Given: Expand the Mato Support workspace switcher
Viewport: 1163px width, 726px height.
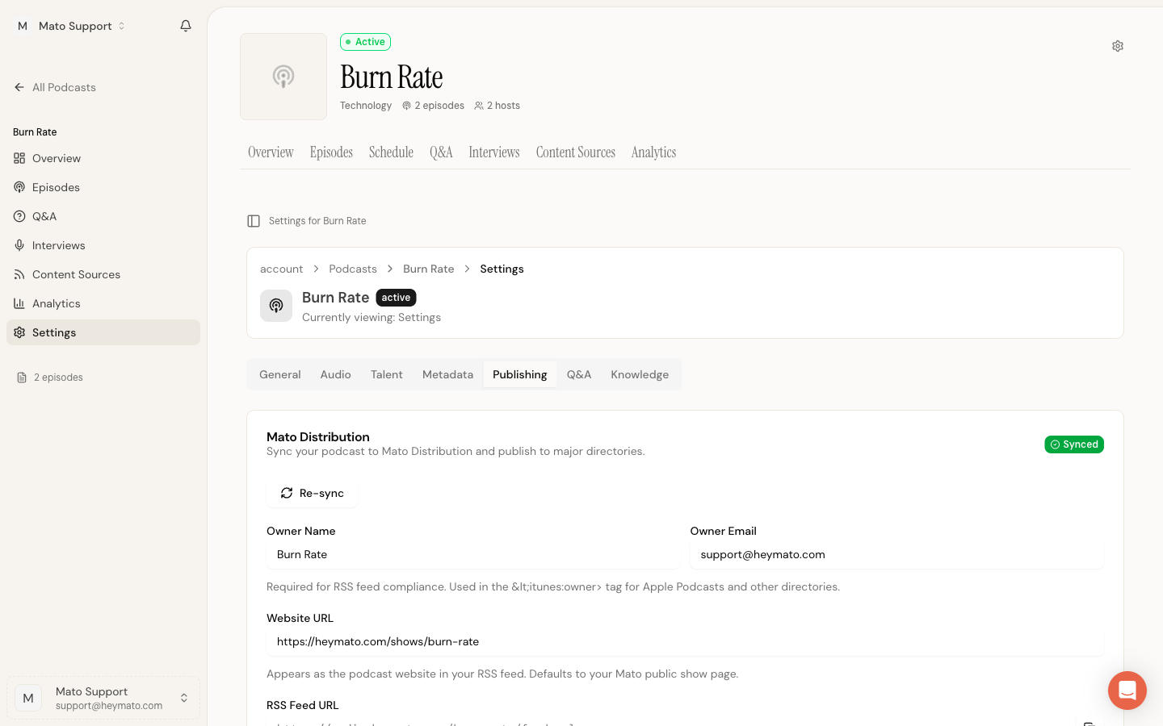Looking at the screenshot, I should tap(71, 26).
